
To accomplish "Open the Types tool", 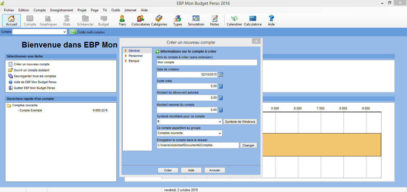I will click(177, 20).
